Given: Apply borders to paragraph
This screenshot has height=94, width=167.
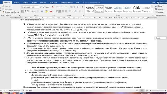Looking at the screenshot, I should click(x=79, y=11).
